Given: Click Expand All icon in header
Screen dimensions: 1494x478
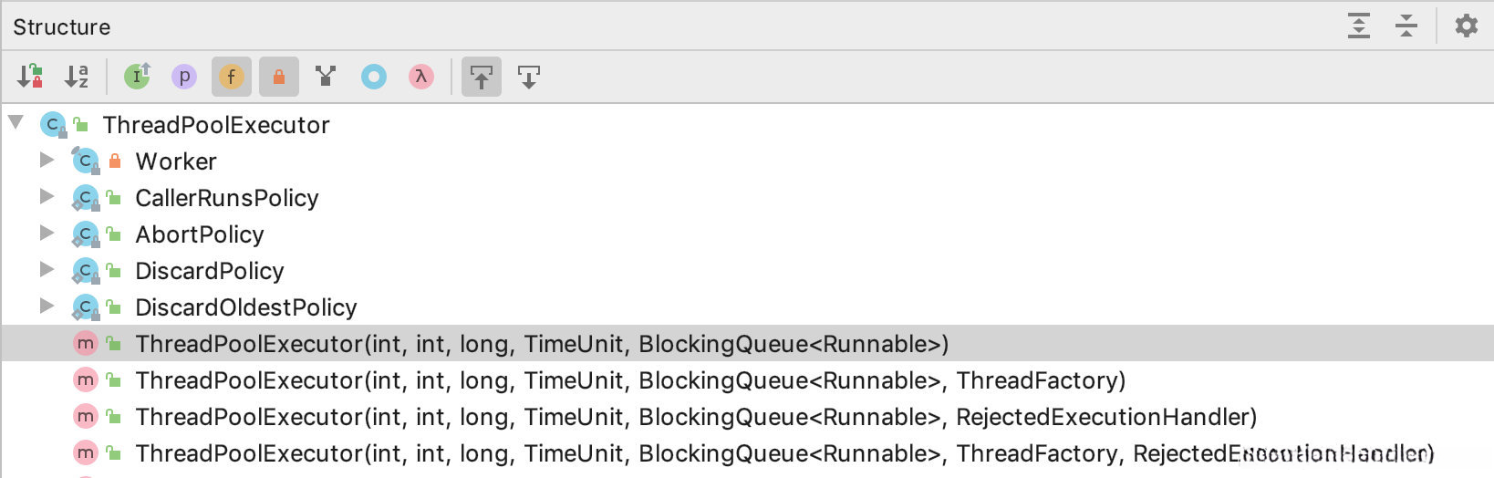Looking at the screenshot, I should coord(1359,26).
